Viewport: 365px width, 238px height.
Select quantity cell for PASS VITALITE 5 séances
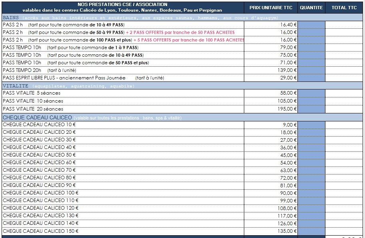tap(311, 93)
